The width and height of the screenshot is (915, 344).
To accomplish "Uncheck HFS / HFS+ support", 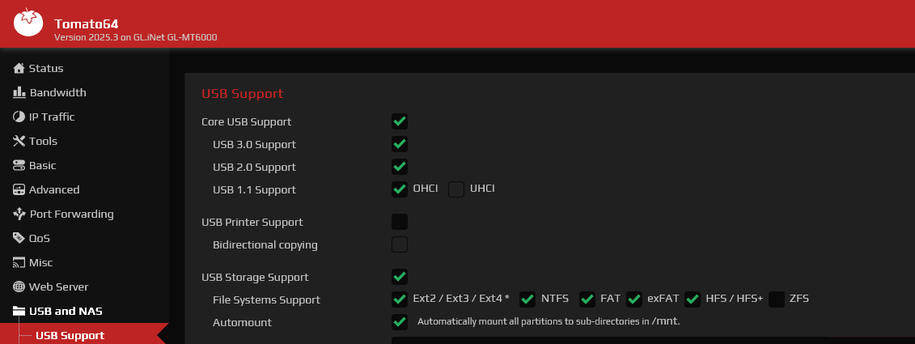I will pos(693,299).
